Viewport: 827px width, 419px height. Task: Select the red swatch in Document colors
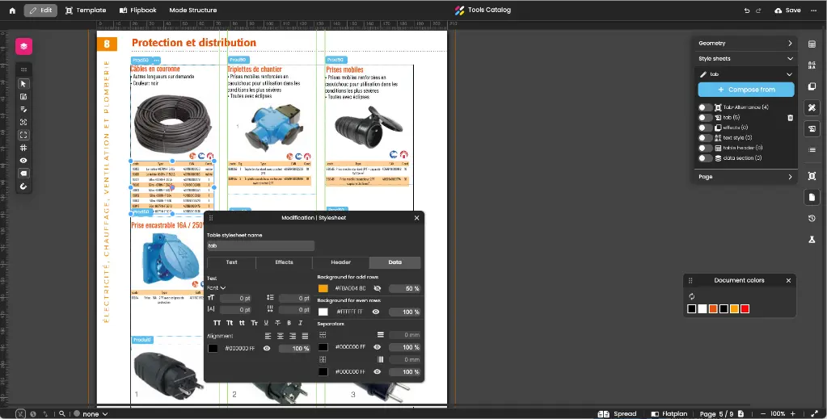pyautogui.click(x=745, y=309)
